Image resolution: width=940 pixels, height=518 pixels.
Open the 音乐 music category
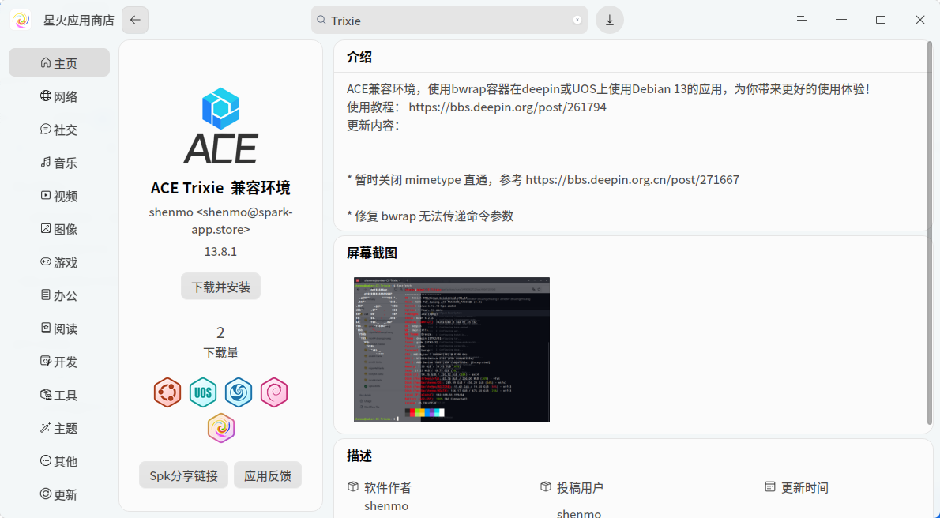click(58, 163)
